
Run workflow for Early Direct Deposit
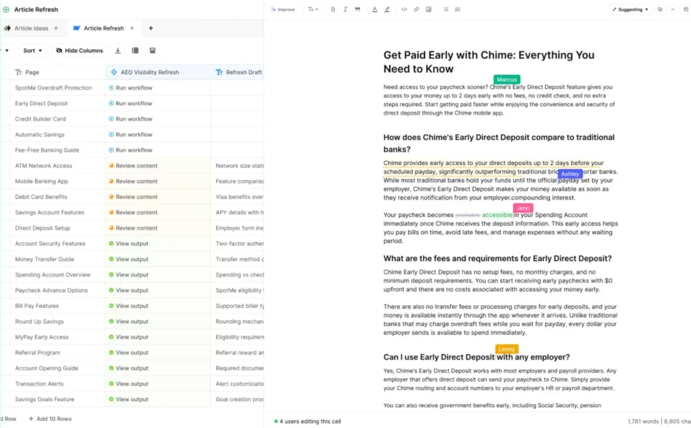point(130,104)
